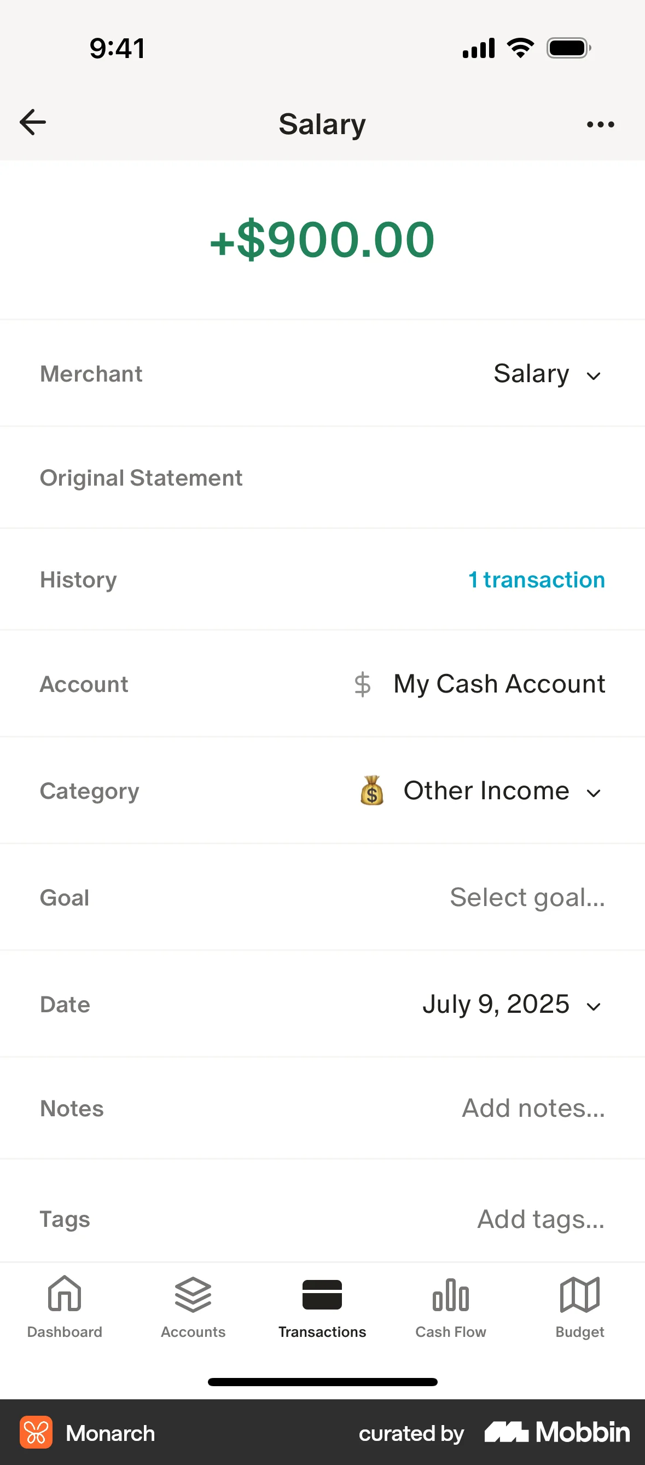This screenshot has height=1465, width=645.
Task: Tap the back arrow icon
Action: pos(32,123)
